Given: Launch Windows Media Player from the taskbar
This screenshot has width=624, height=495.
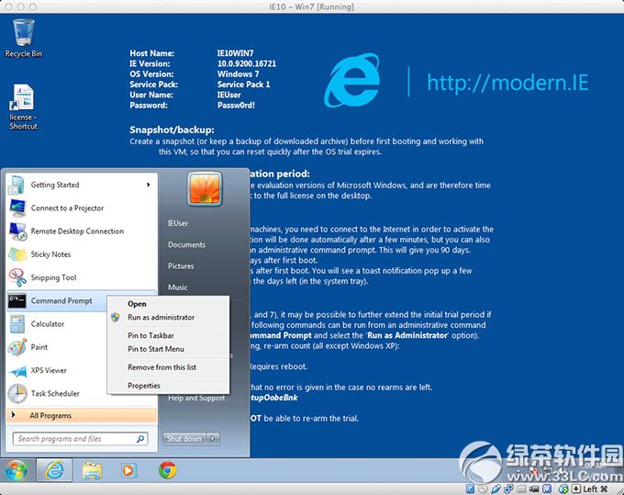Looking at the screenshot, I should click(129, 471).
